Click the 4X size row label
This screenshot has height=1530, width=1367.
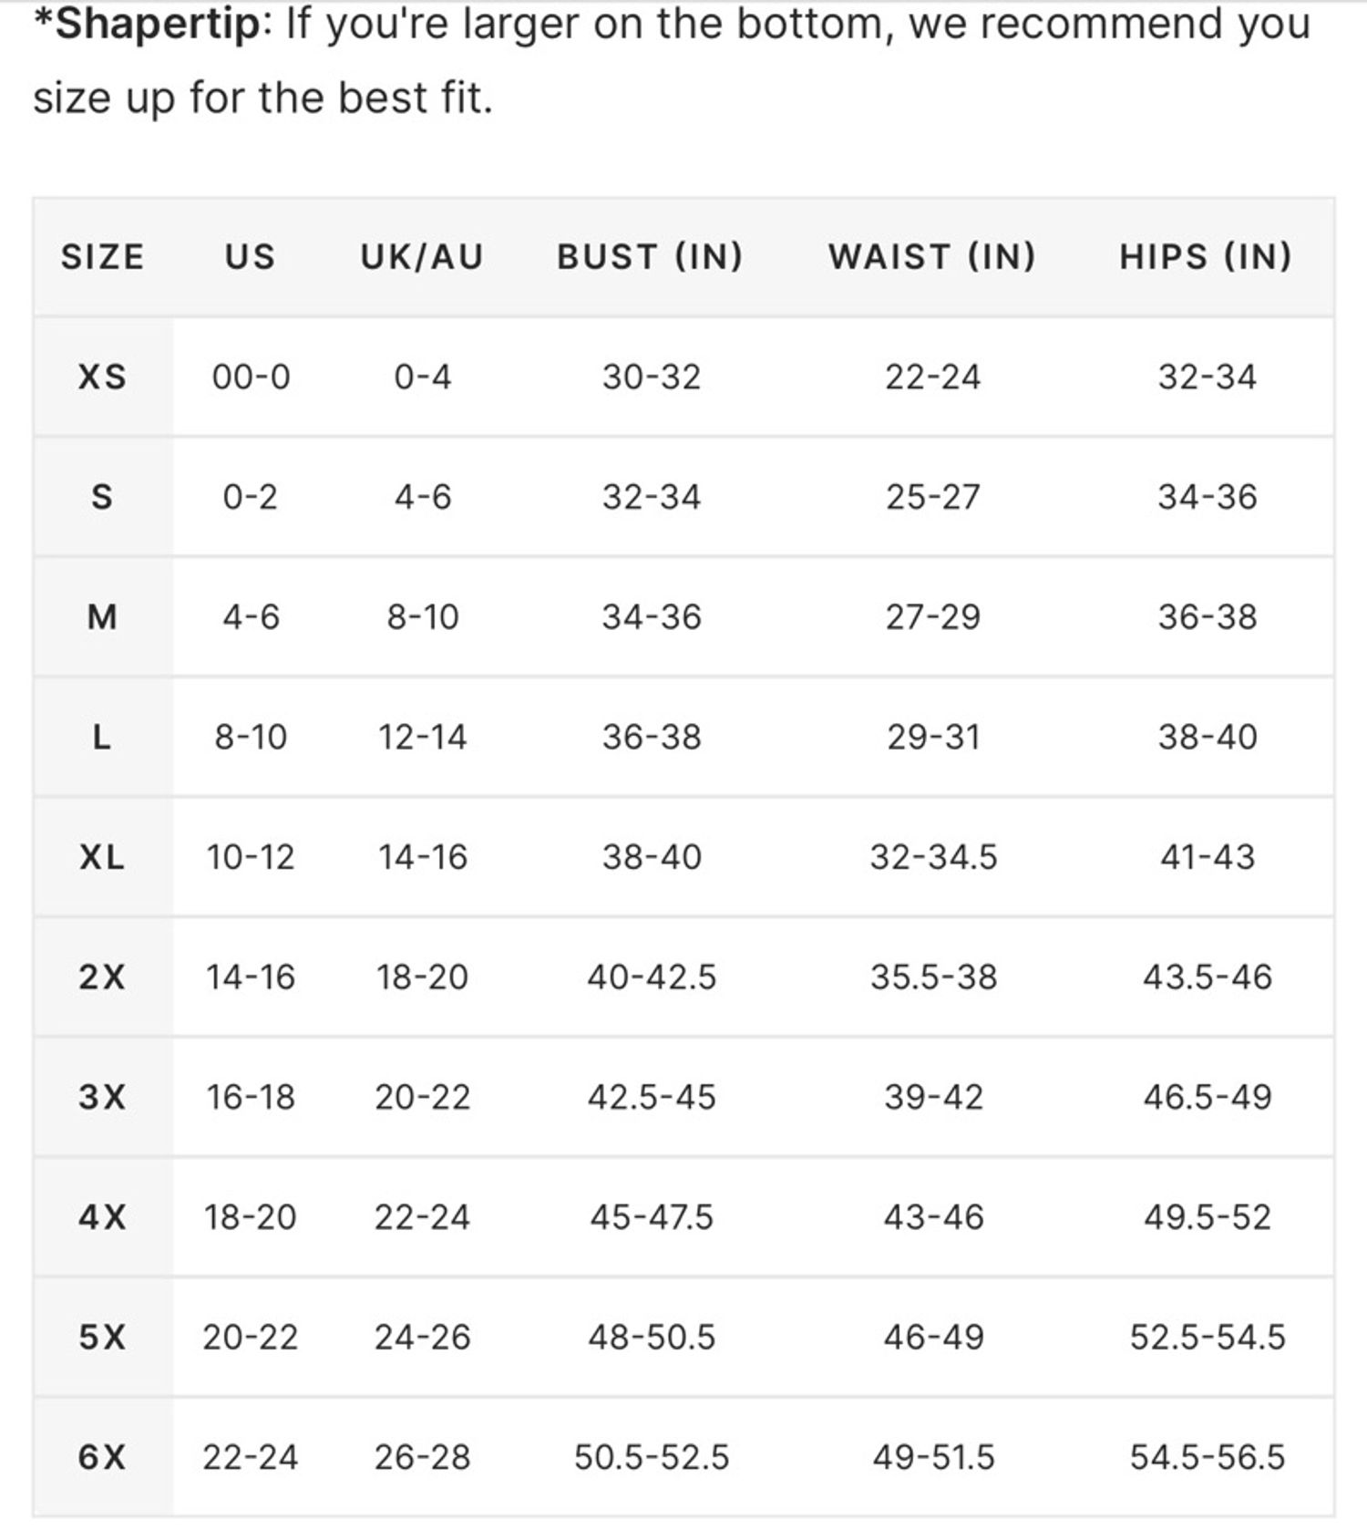pyautogui.click(x=102, y=1217)
